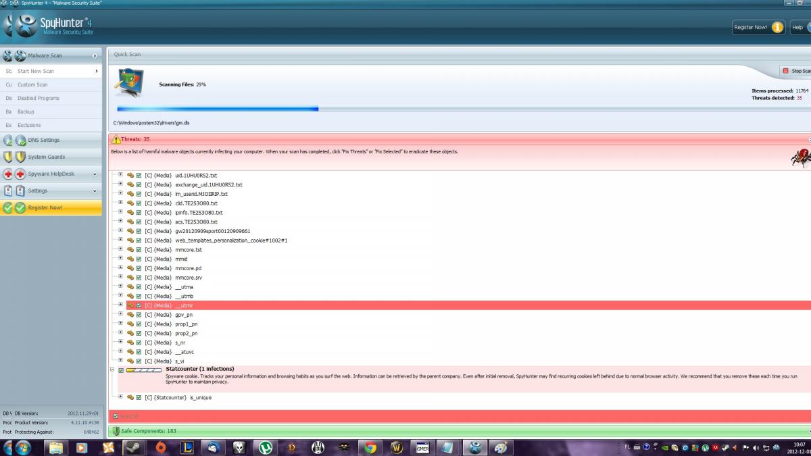The image size is (811, 456).
Task: Open the DNS Settings section
Action: (51, 140)
